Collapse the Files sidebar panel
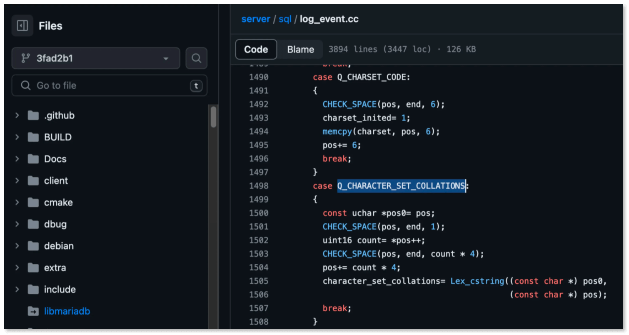The width and height of the screenshot is (629, 335). tap(22, 25)
